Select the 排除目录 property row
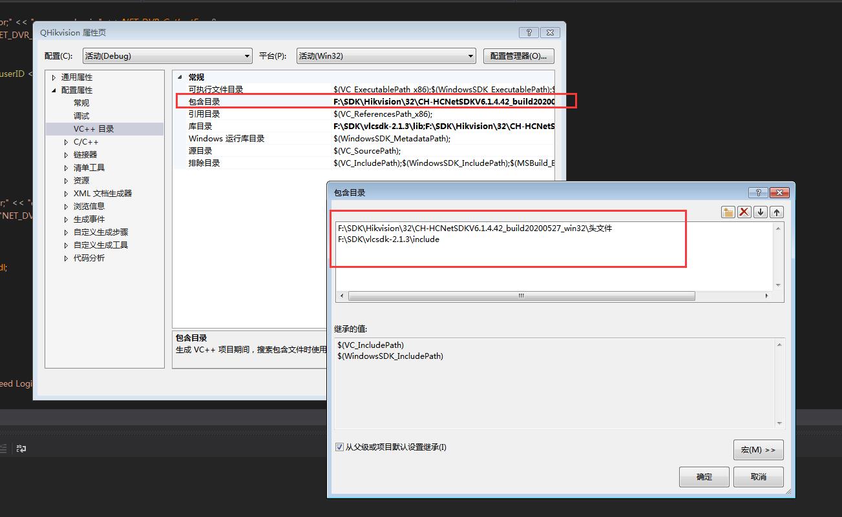Image resolution: width=842 pixels, height=517 pixels. [x=364, y=163]
